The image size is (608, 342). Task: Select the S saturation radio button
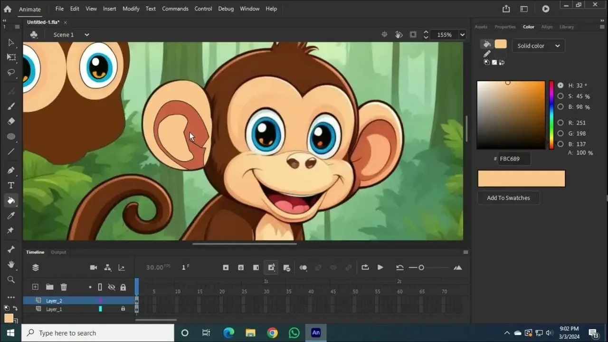click(x=560, y=96)
